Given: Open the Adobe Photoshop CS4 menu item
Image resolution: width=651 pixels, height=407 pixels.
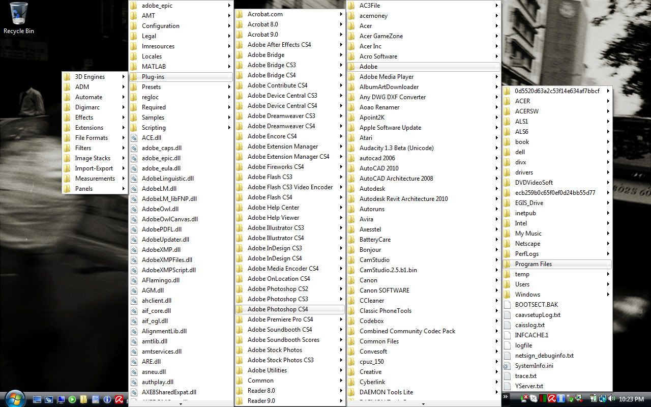Looking at the screenshot, I should pos(289,309).
